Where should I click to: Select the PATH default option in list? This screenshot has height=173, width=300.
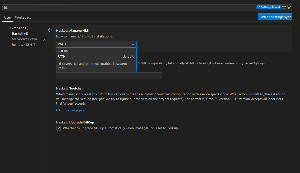pos(96,57)
